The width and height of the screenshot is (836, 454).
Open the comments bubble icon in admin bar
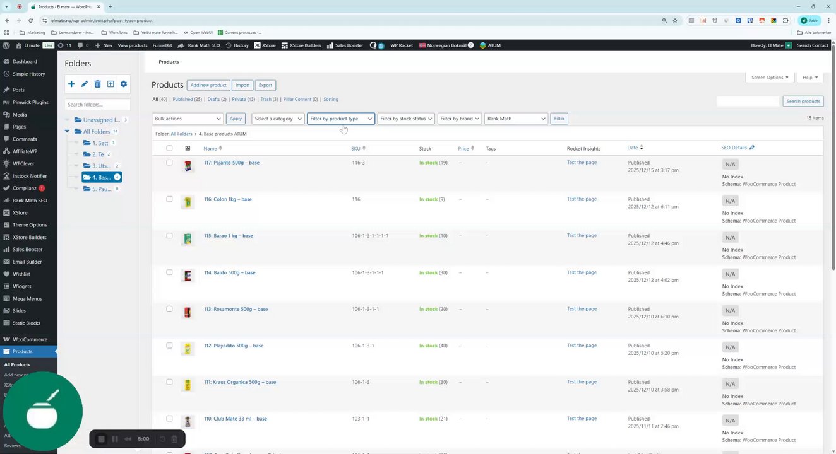pyautogui.click(x=80, y=45)
